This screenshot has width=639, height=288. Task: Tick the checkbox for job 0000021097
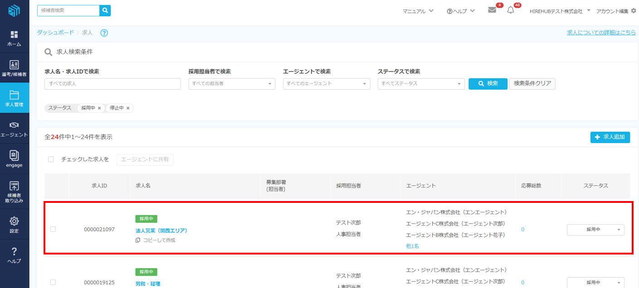53,229
